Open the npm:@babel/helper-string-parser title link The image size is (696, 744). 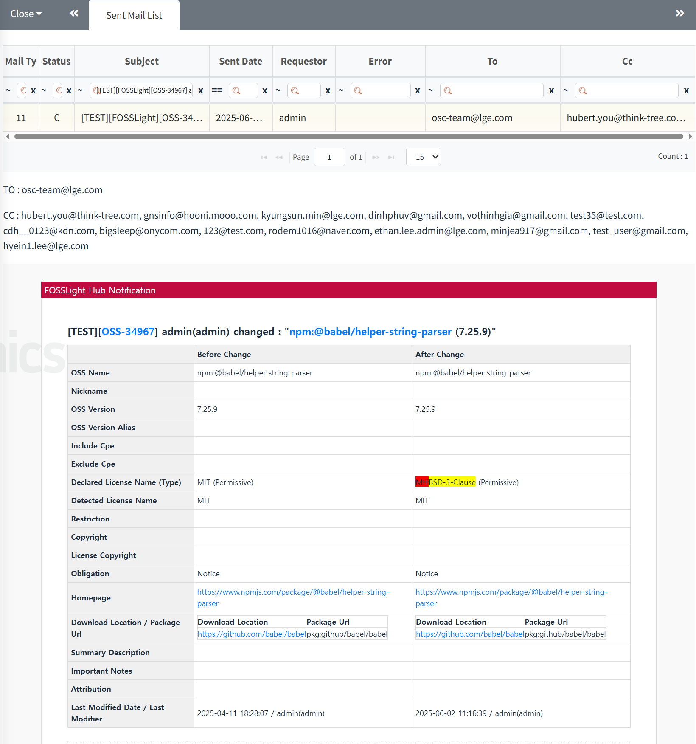coord(370,332)
